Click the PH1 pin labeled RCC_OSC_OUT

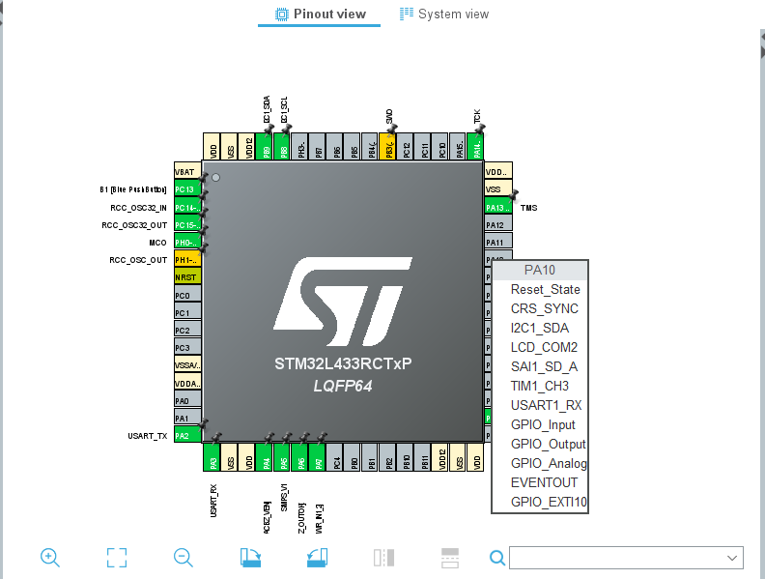[x=187, y=260]
